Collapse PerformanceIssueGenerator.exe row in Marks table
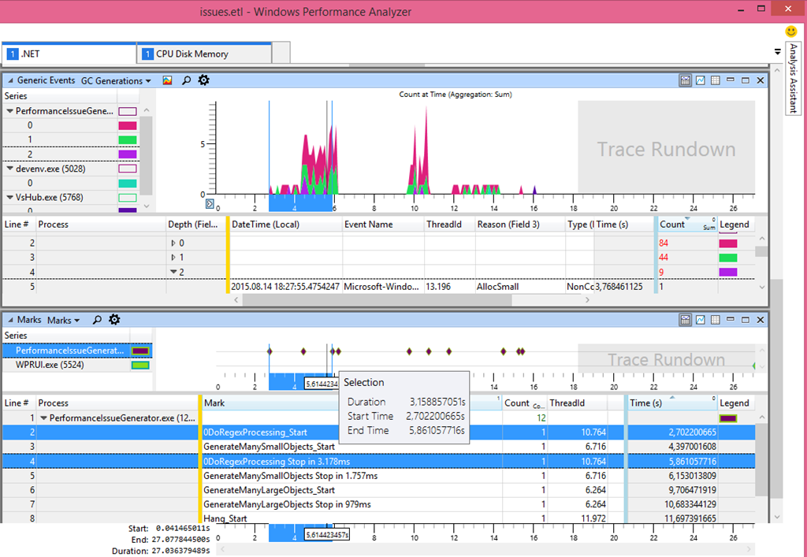 (x=43, y=418)
